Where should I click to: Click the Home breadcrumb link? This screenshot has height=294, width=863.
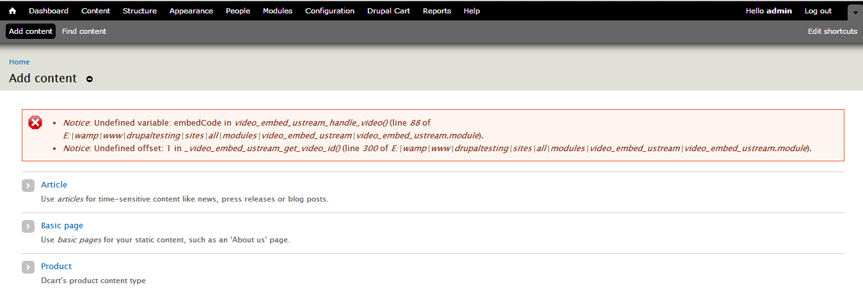point(19,62)
